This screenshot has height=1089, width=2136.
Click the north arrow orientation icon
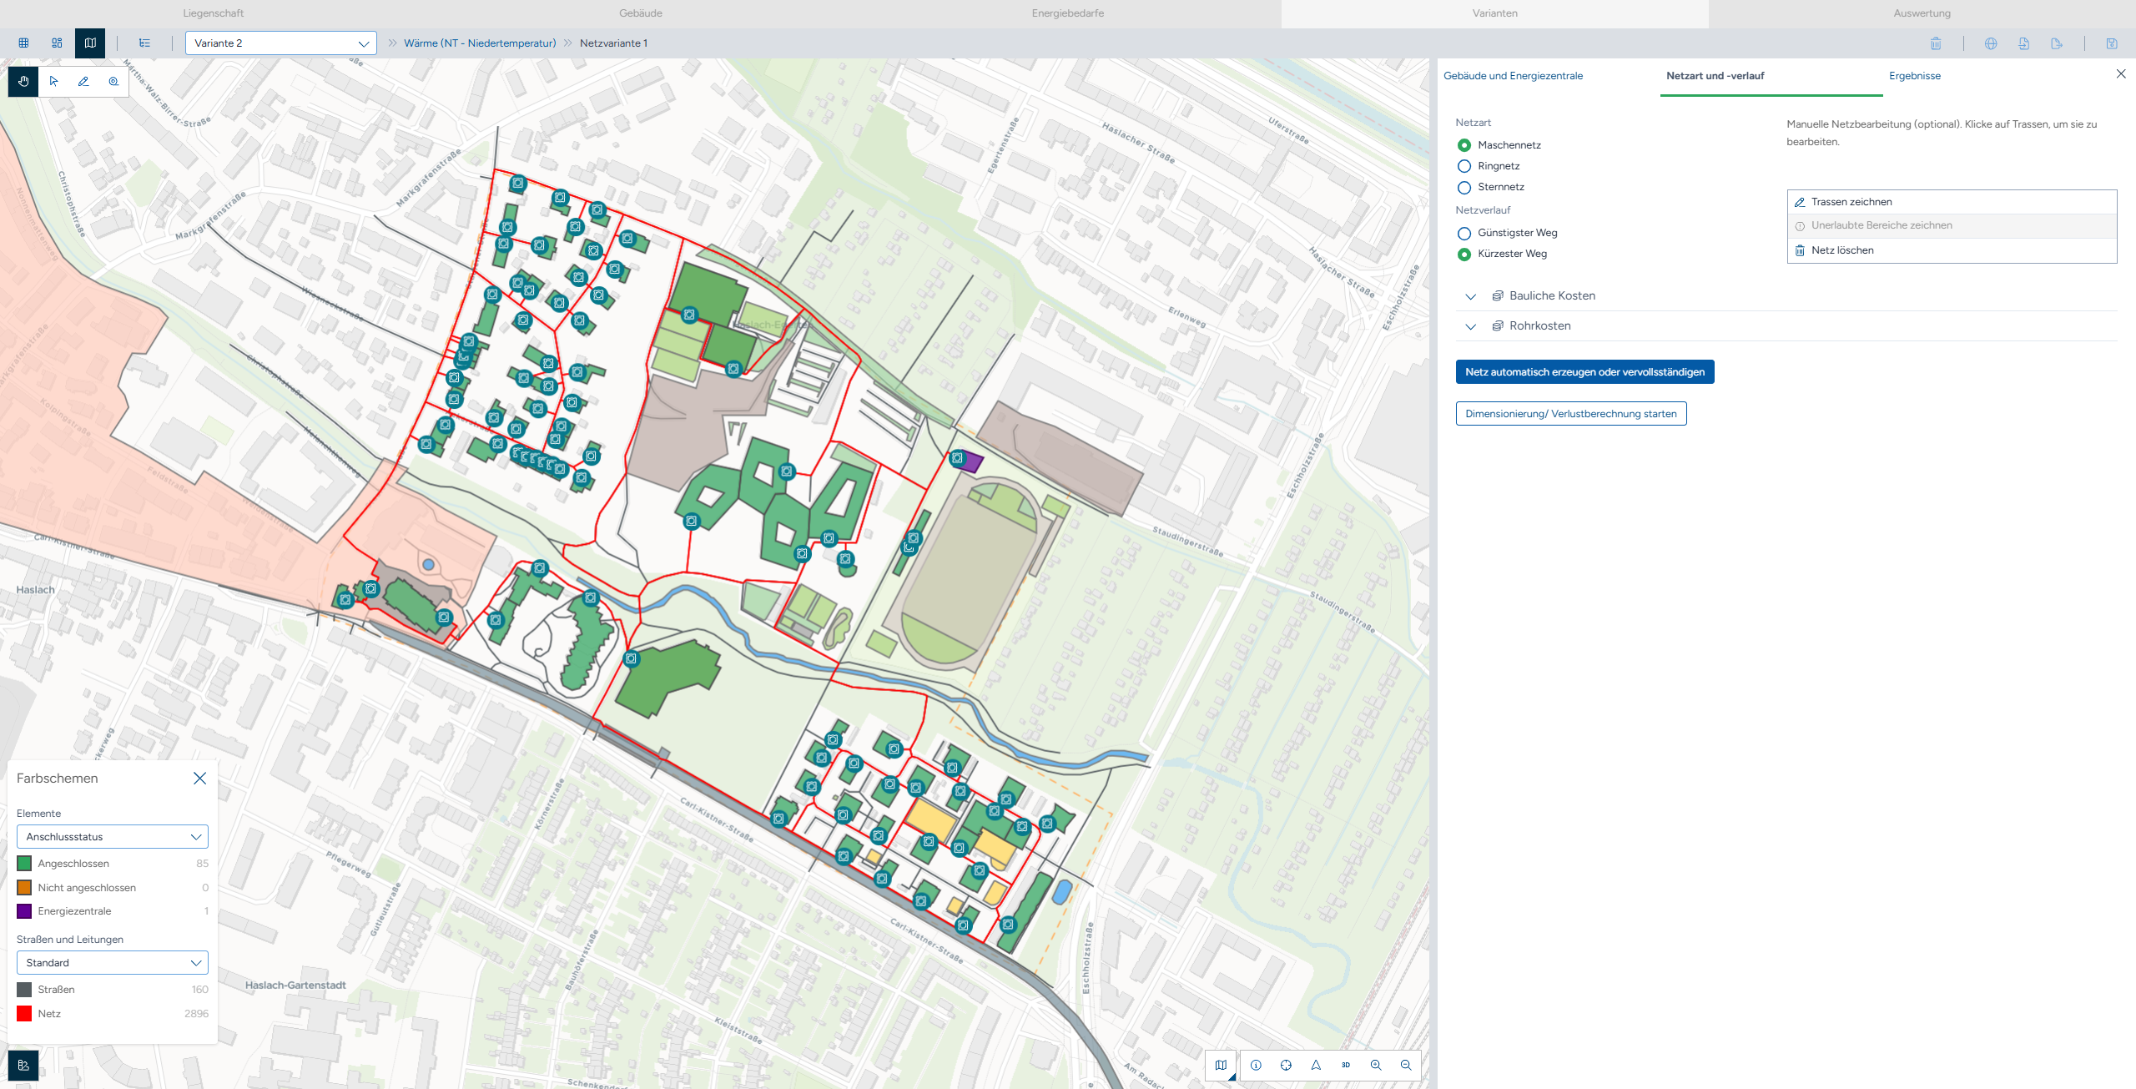pyautogui.click(x=1316, y=1065)
